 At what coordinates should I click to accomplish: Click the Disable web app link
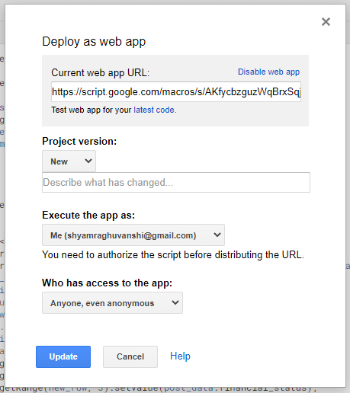pyautogui.click(x=268, y=72)
